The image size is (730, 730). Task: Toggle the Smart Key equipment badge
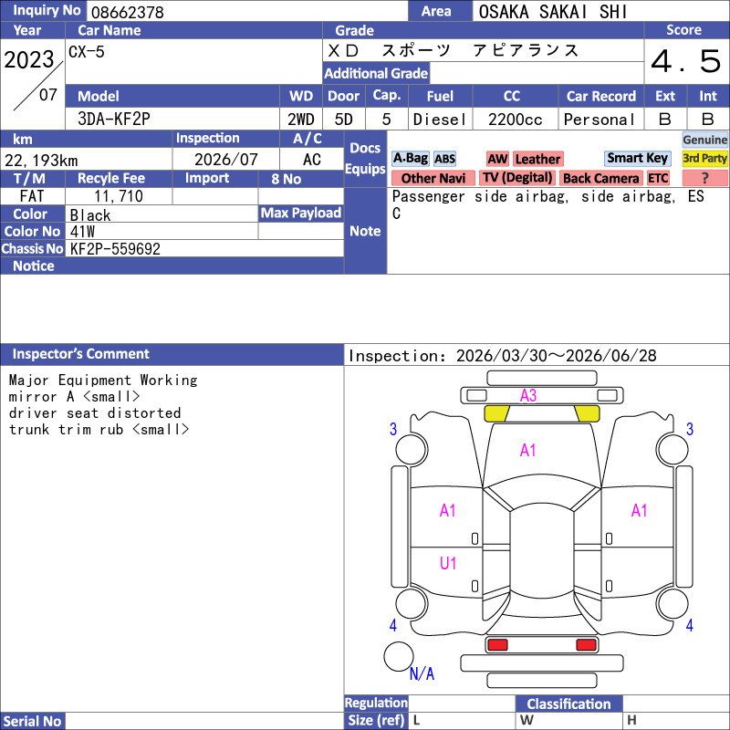tap(637, 159)
